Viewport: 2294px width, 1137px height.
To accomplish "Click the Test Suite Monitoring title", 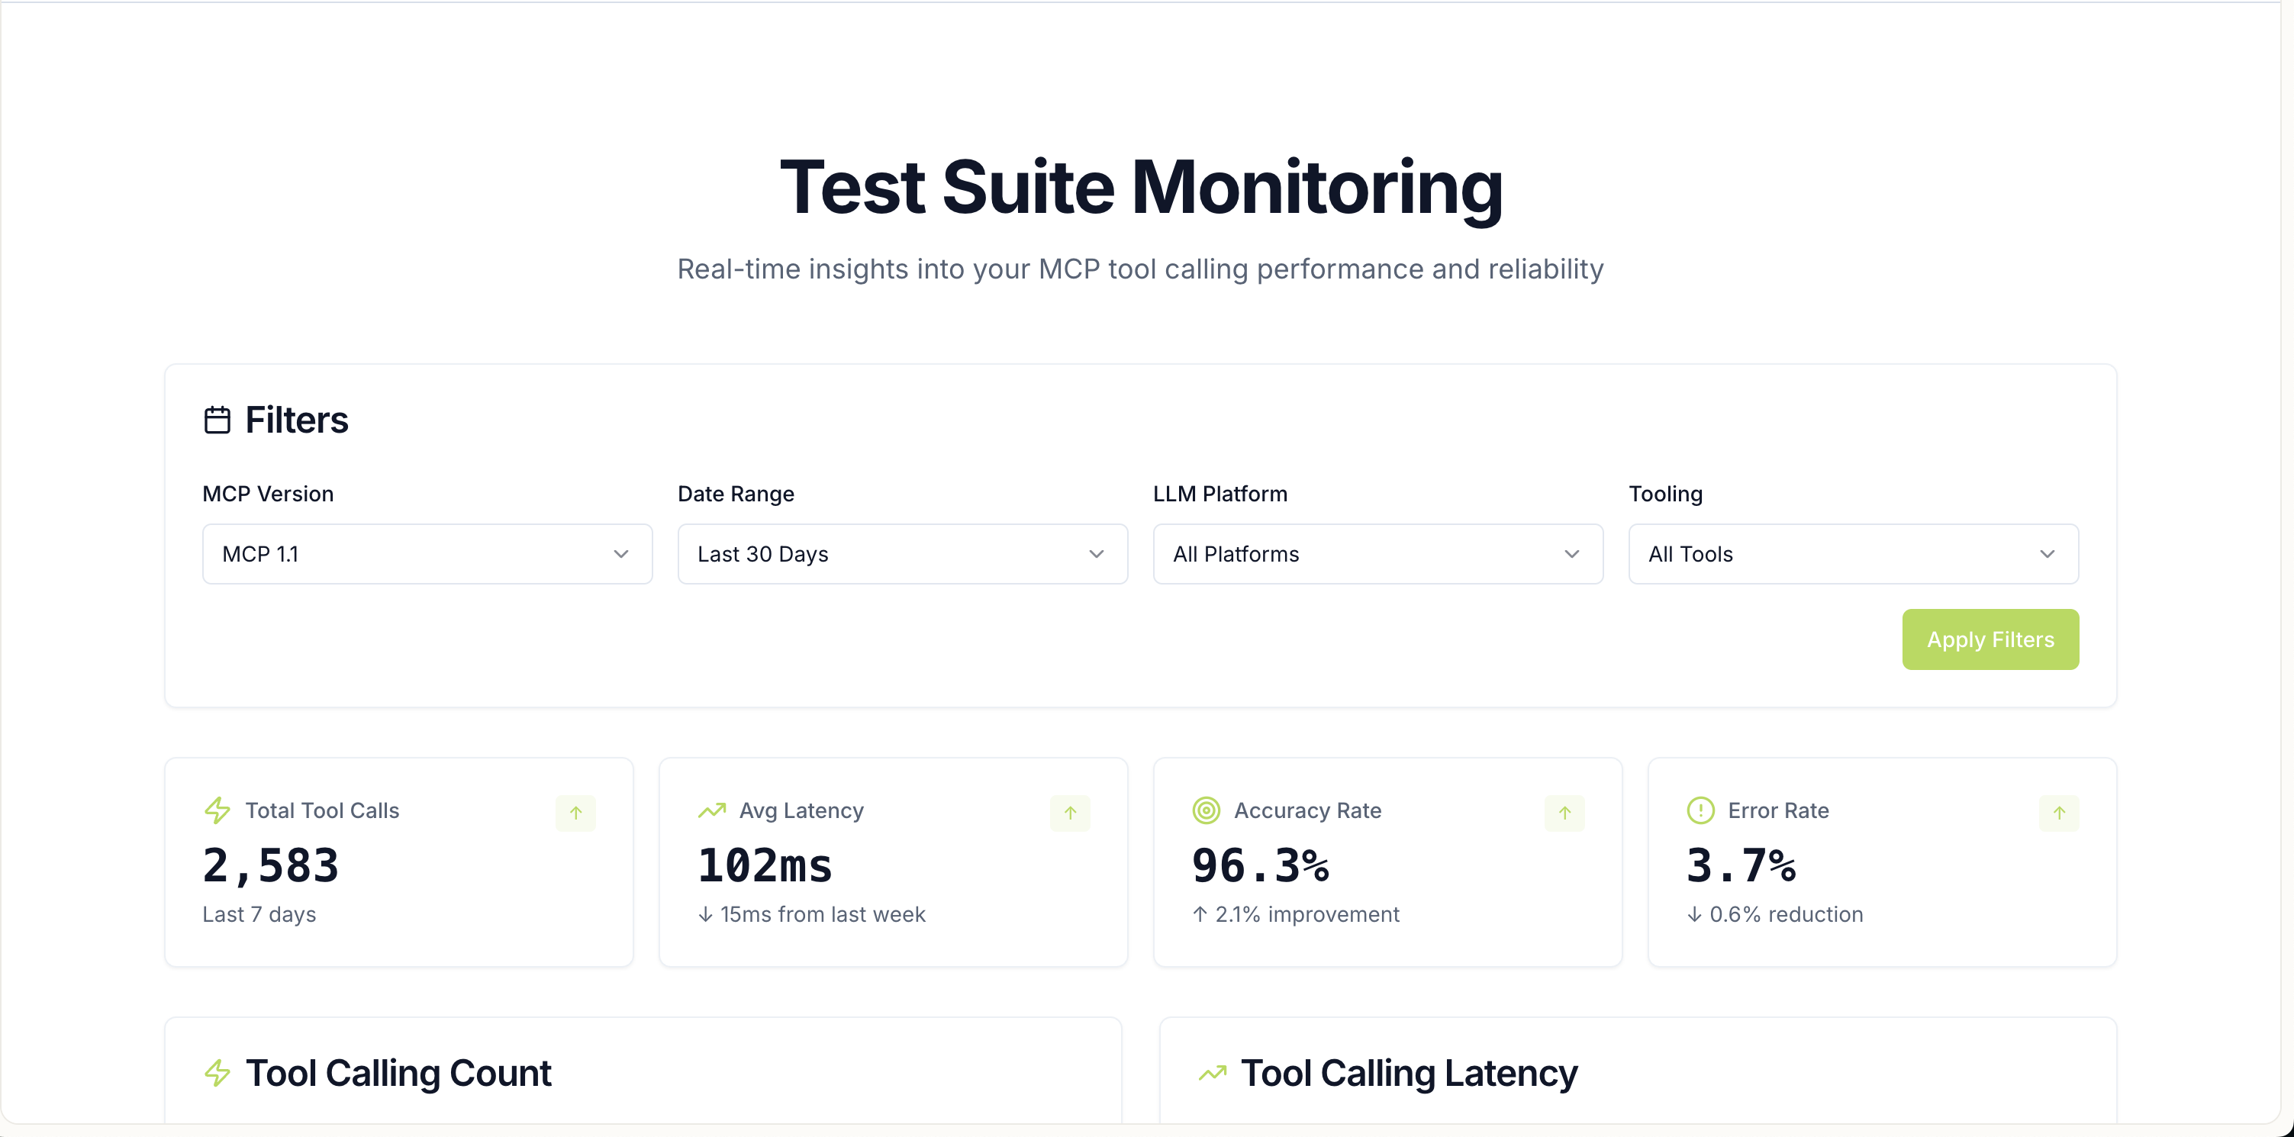I will coord(1141,187).
